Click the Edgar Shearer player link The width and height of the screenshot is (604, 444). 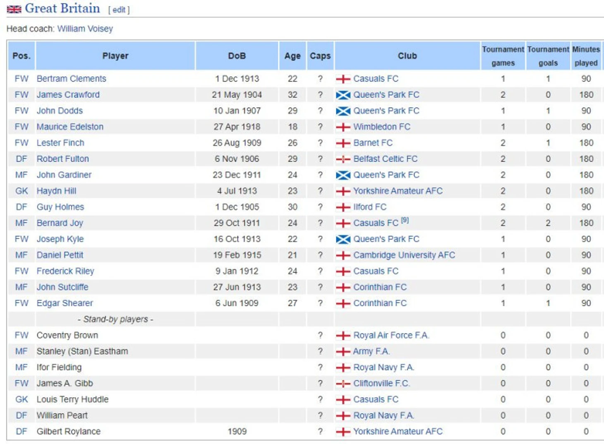pos(65,303)
